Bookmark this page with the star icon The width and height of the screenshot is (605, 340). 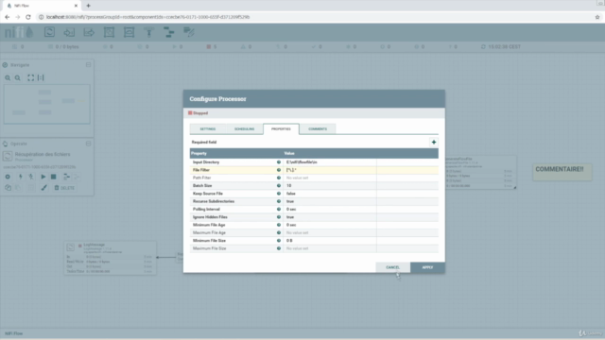[597, 17]
